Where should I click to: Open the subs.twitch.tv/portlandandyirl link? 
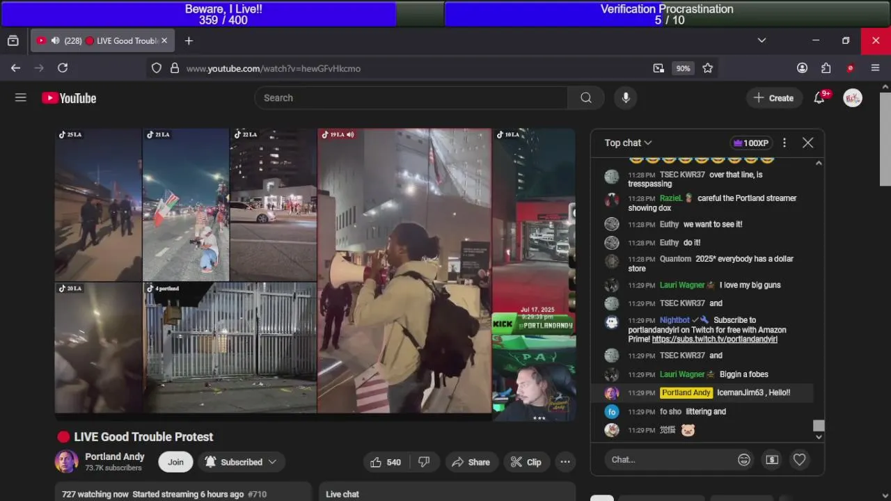714,340
